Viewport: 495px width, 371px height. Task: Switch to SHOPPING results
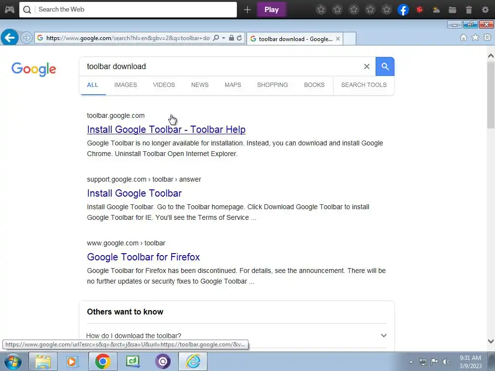pos(273,85)
